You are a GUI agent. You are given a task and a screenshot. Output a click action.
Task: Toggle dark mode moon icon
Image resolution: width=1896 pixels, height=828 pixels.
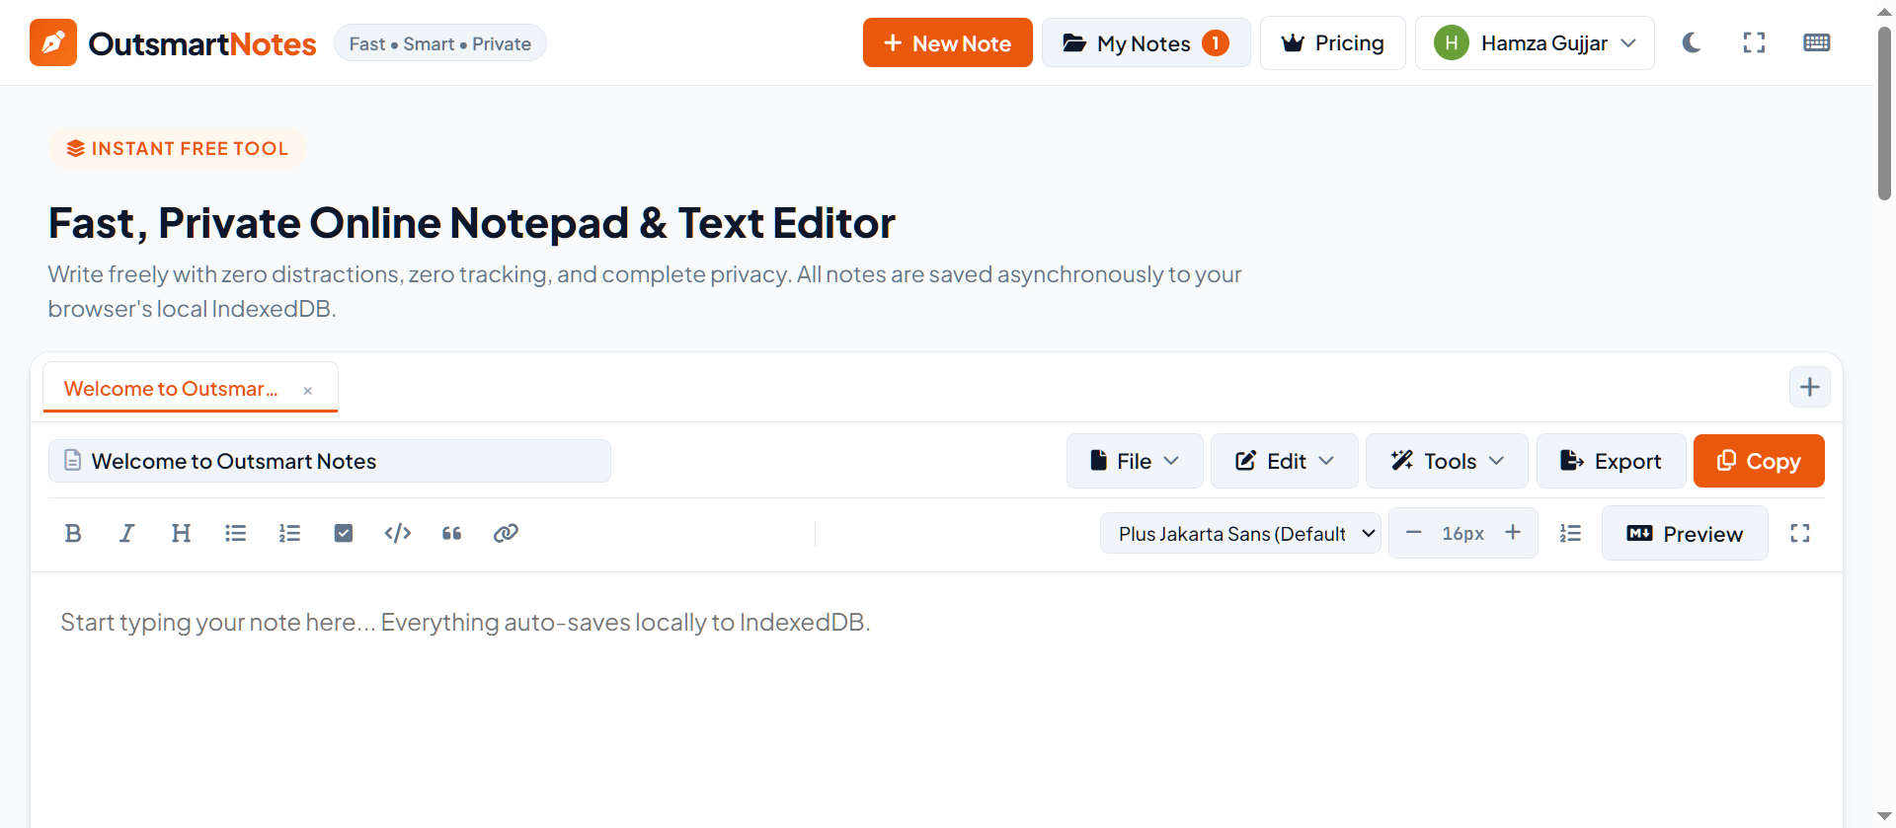(1692, 42)
